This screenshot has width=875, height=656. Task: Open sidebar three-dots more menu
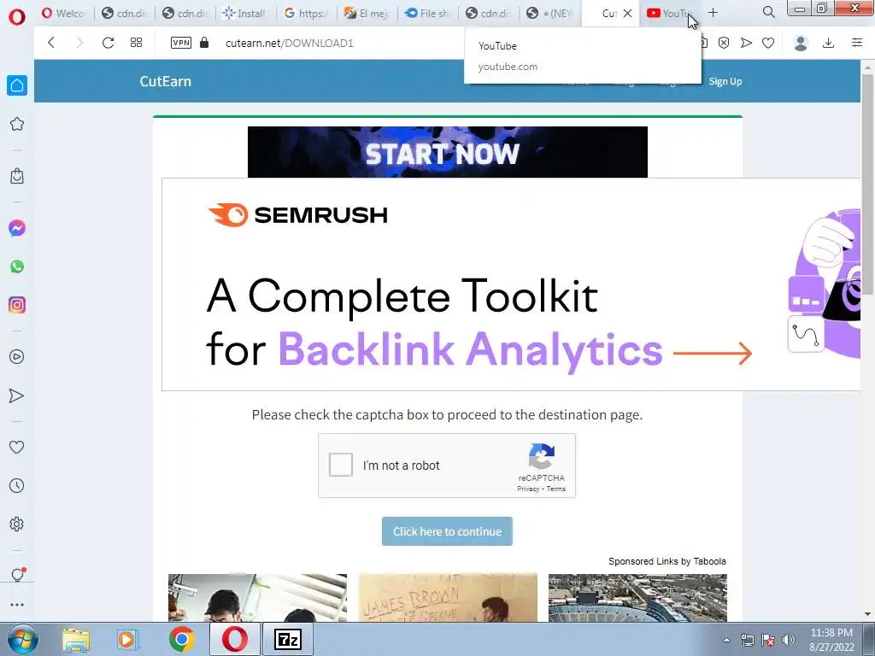point(17,605)
